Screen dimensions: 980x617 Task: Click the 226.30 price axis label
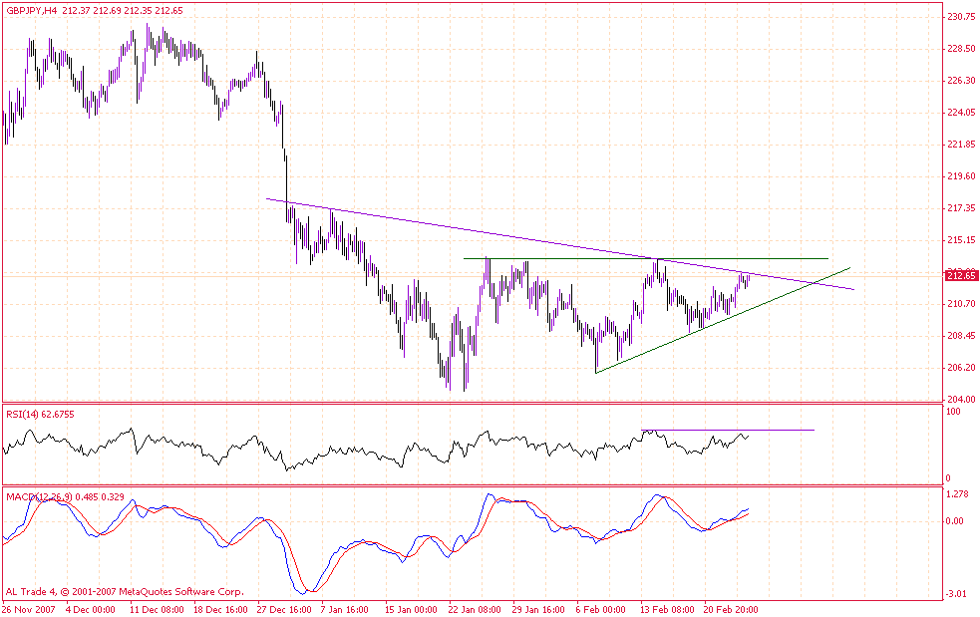click(961, 81)
